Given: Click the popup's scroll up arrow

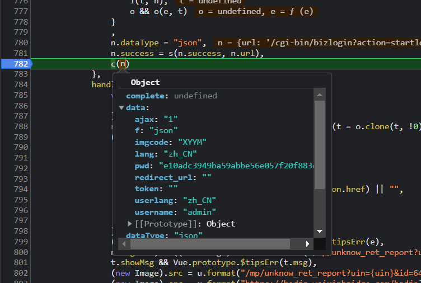Looking at the screenshot, I should point(320,95).
